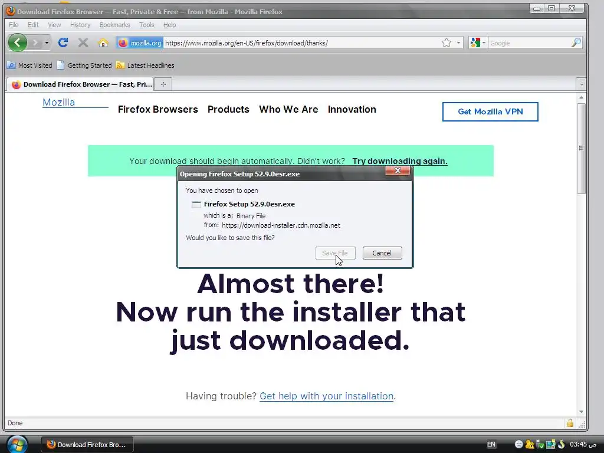604x453 pixels.
Task: Click the Firefox icon in the title bar
Action: click(11, 11)
